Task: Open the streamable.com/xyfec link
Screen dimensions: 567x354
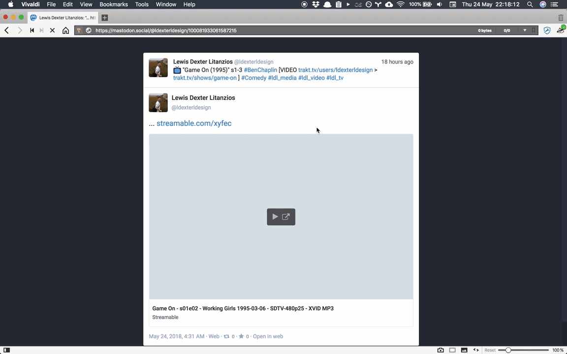Action: (x=194, y=123)
